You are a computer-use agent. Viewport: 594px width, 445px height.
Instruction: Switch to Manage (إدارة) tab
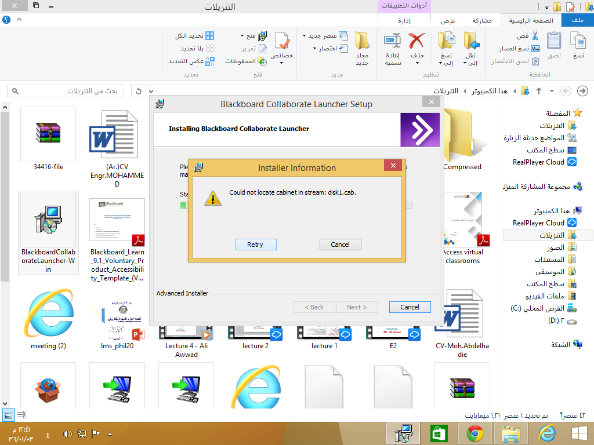pyautogui.click(x=404, y=20)
